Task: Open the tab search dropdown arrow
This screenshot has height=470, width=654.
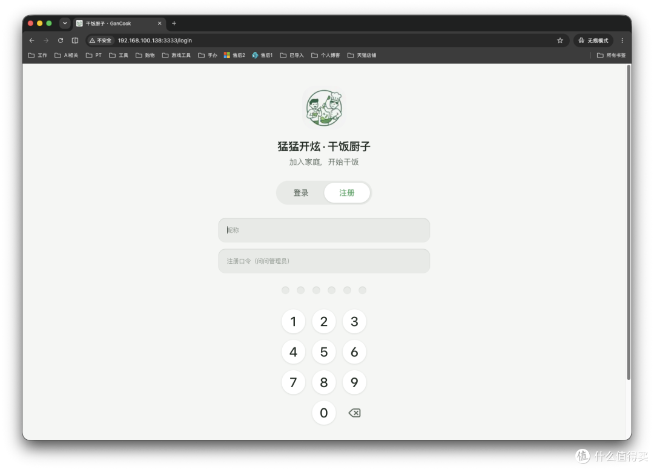Action: [x=65, y=24]
